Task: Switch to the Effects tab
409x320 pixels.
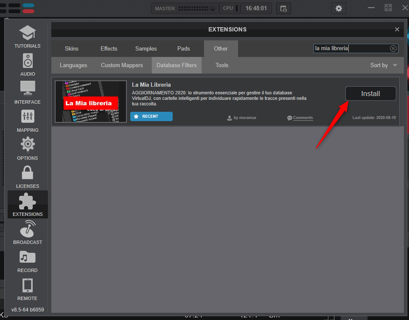Action: (109, 48)
